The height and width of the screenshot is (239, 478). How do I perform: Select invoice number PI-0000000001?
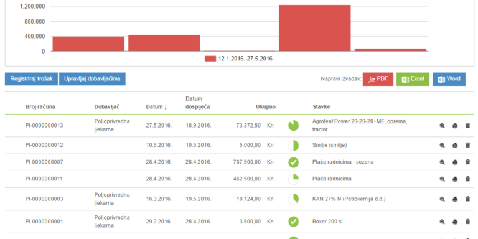(44, 222)
